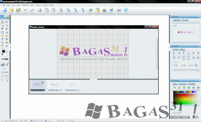Open the File menu
Image resolution: width=201 pixels, height=122 pixels.
(x=4, y=5)
